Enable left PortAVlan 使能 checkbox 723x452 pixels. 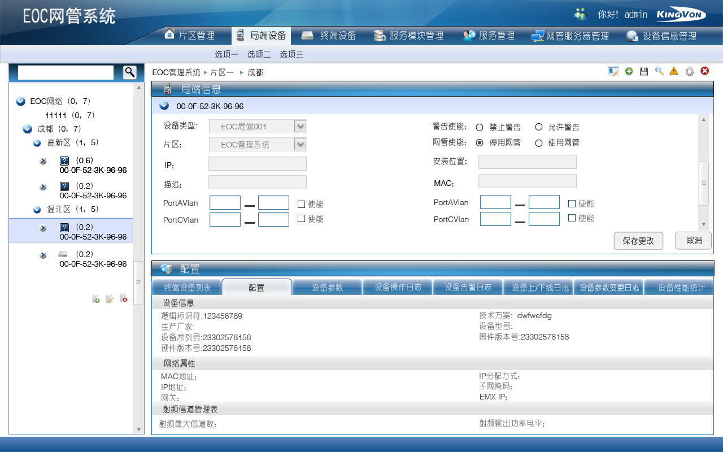point(301,204)
